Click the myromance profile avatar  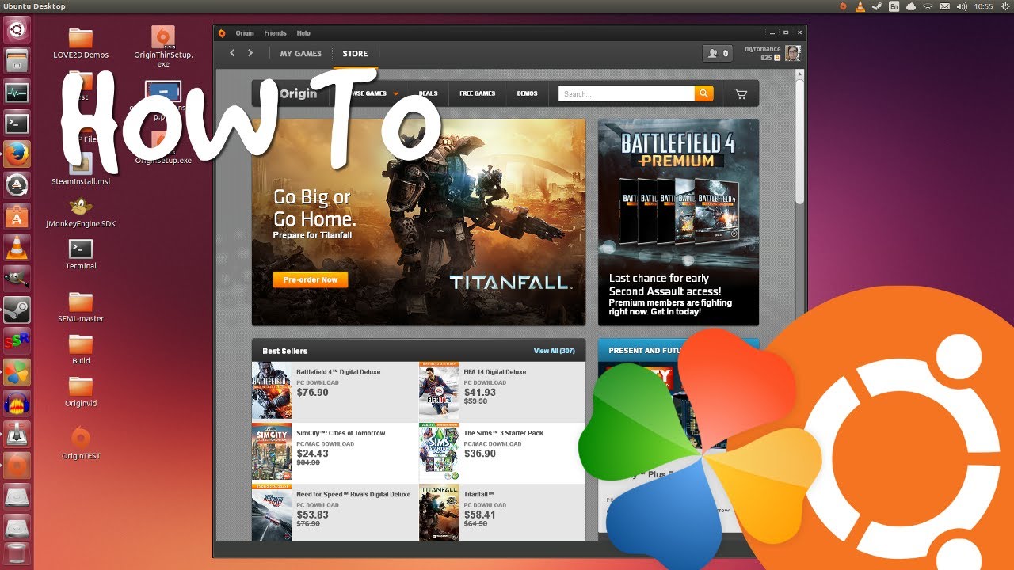point(792,53)
